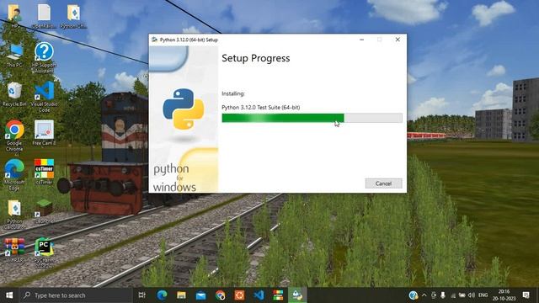Open Free Cam 8 shortcut
This screenshot has width=539, height=303.
[x=44, y=133]
